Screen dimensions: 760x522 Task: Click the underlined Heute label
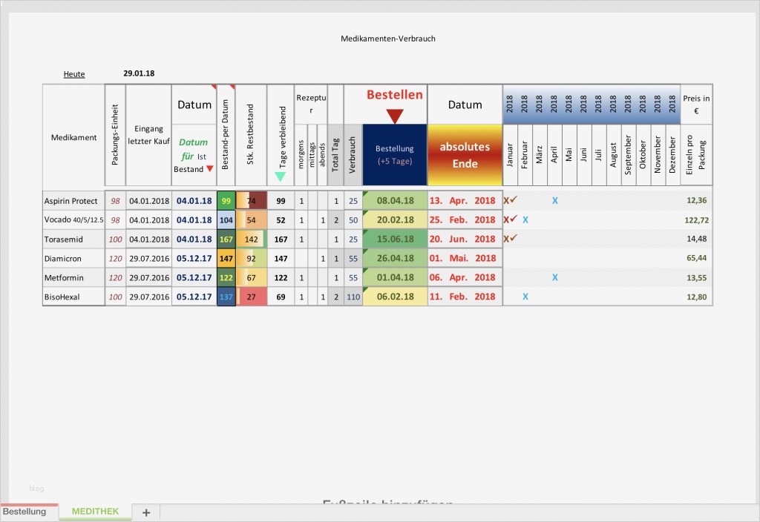[73, 73]
